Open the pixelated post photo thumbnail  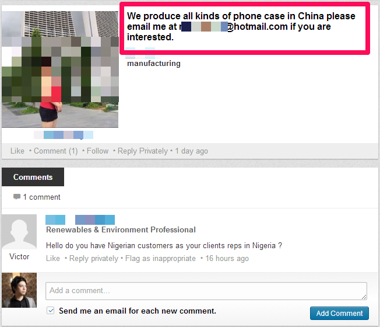pyautogui.click(x=60, y=69)
